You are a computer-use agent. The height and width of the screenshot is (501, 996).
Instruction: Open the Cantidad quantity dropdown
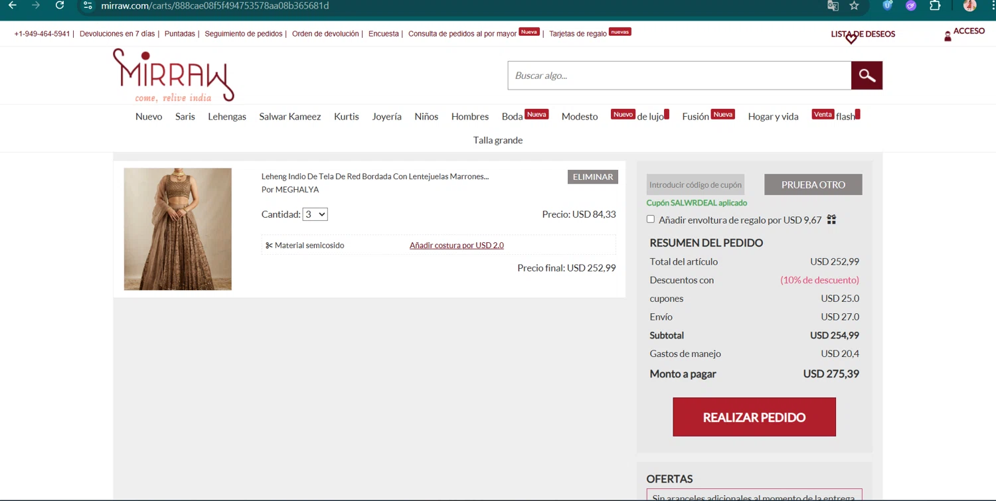click(x=315, y=214)
